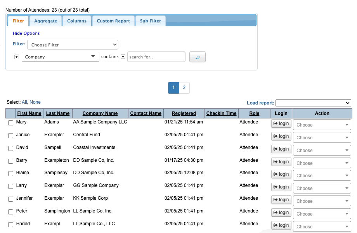Click the login button for Peter Samplington

(281, 212)
